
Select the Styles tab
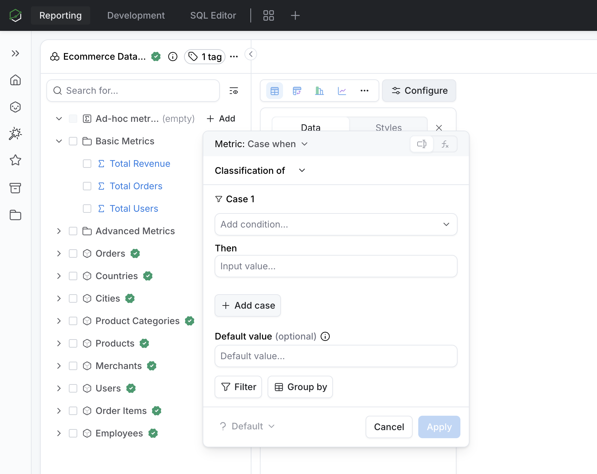pyautogui.click(x=388, y=127)
